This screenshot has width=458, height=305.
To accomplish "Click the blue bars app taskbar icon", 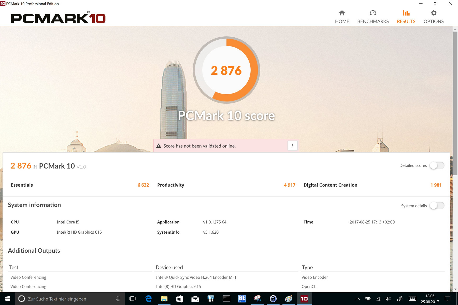I will point(211,299).
